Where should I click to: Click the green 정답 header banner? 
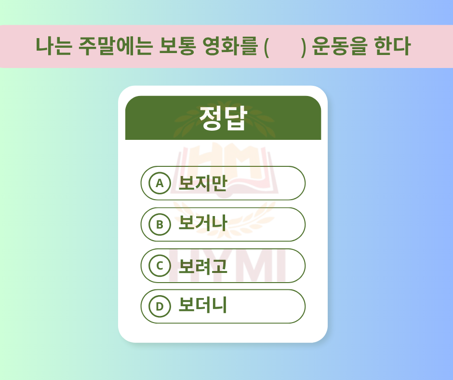click(x=223, y=118)
